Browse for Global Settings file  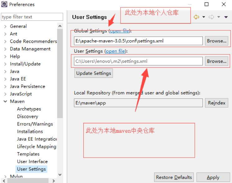(x=216, y=41)
